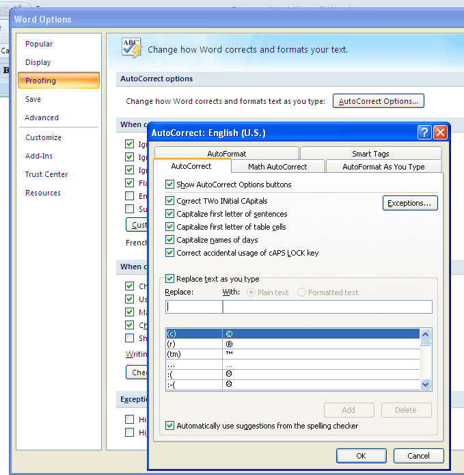Viewport: 464px width, 475px height.
Task: Select the Plain text radio option
Action: pos(251,293)
